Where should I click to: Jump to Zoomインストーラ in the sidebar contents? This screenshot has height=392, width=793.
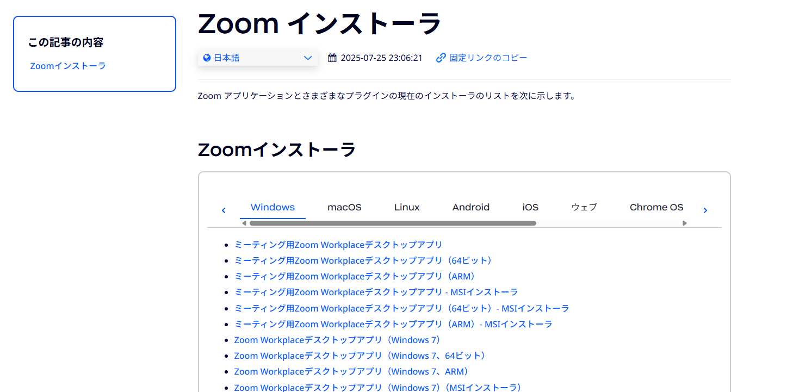coord(68,66)
